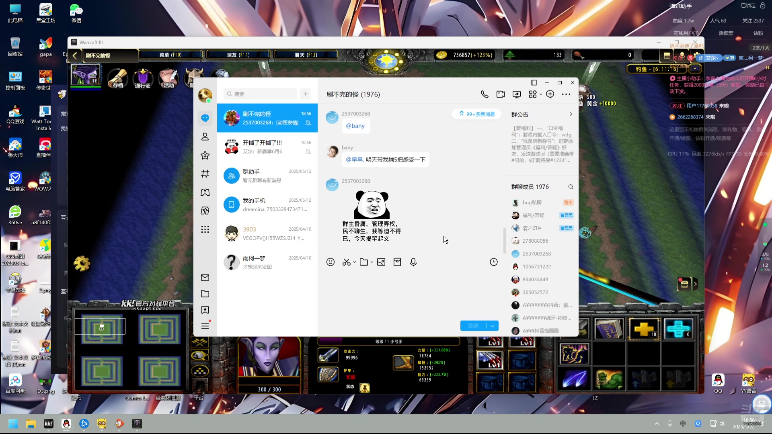Select member 清之幻月 in member list

pos(542,228)
